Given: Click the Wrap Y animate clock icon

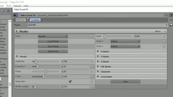Looking at the screenshot, I should [x=164, y=46].
